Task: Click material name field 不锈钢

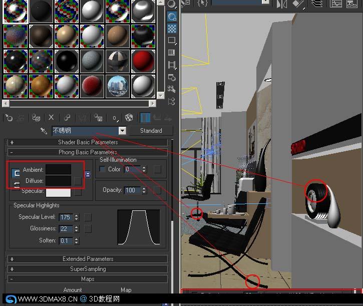Action: tap(86, 131)
